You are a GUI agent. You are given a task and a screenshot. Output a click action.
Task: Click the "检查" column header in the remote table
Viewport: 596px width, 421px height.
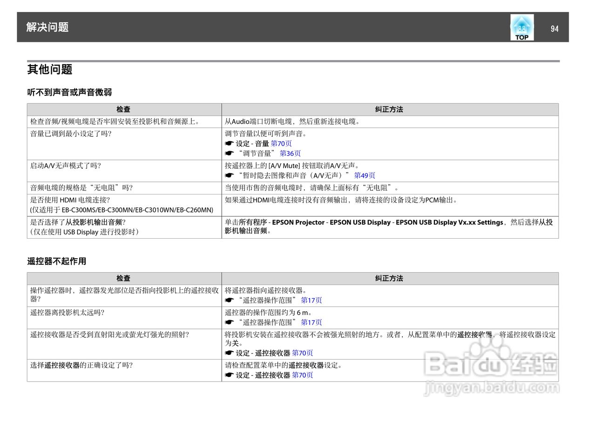123,279
